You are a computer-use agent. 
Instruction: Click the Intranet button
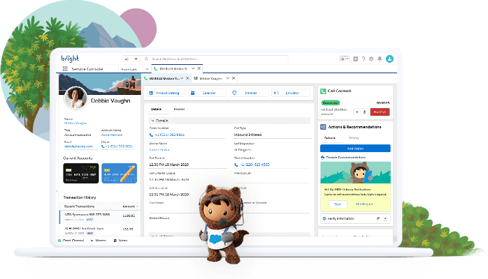click(x=249, y=93)
